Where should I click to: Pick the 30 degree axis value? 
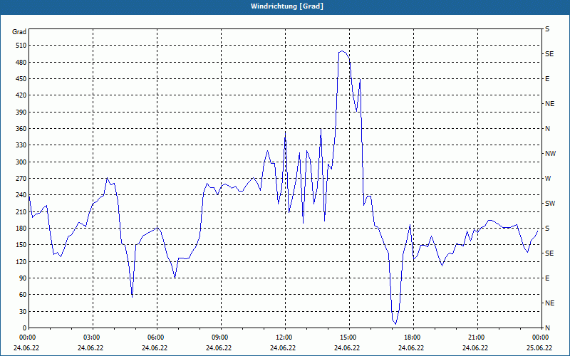coord(24,311)
